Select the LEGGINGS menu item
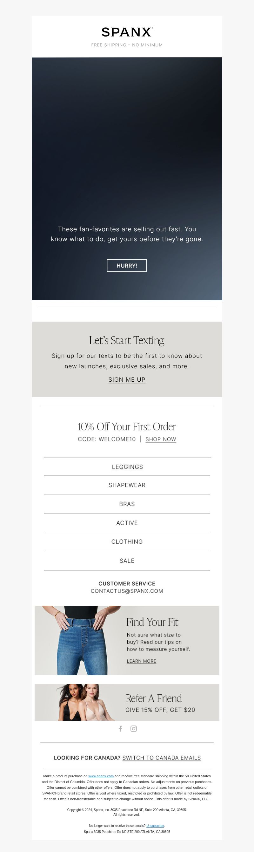The width and height of the screenshot is (254, 852). point(127,467)
